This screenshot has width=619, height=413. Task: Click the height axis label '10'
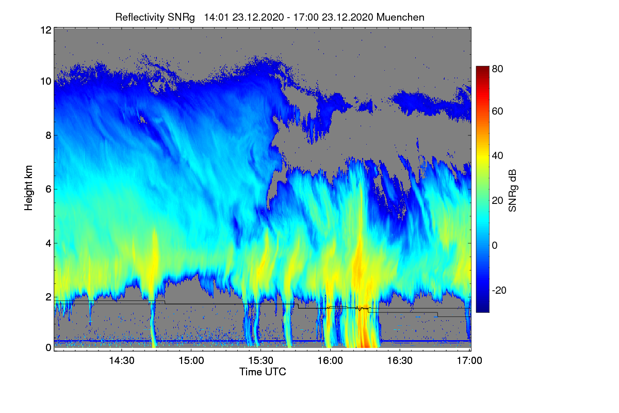pos(45,82)
